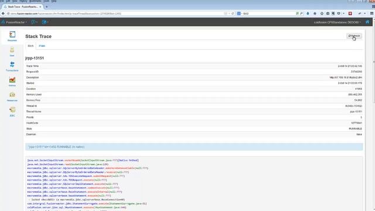This screenshot has width=375, height=211.
Task: Close the Stack Trace browser tab
Action: point(40,6)
